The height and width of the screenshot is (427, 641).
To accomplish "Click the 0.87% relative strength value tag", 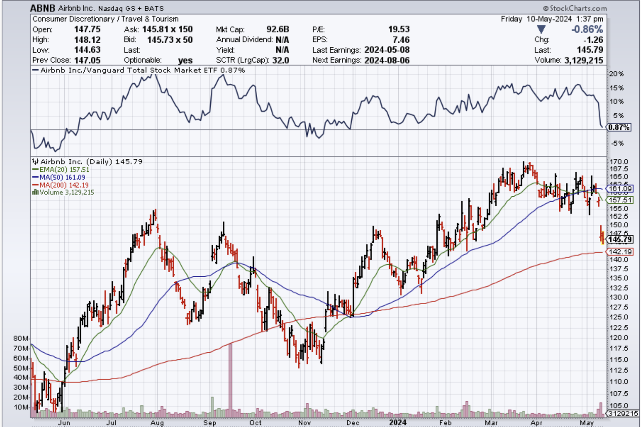I will (619, 127).
